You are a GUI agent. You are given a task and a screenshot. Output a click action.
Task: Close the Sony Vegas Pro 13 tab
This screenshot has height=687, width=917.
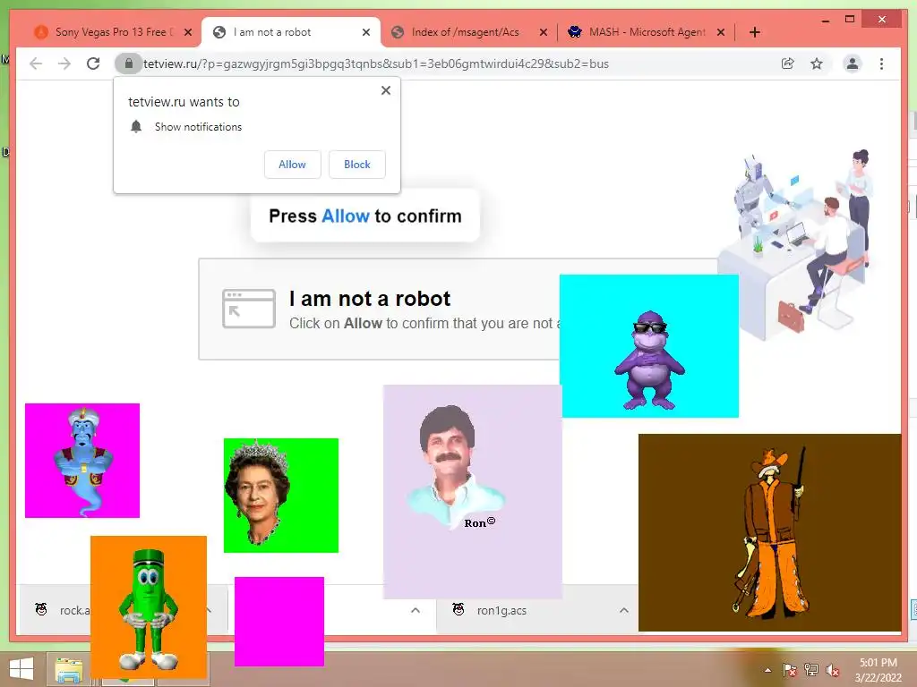188,32
